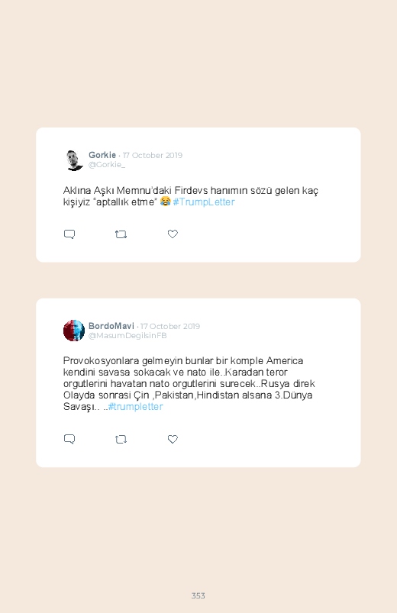Open BordoMavi's profile picture

[74, 331]
